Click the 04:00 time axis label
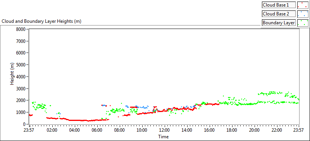 (75, 130)
